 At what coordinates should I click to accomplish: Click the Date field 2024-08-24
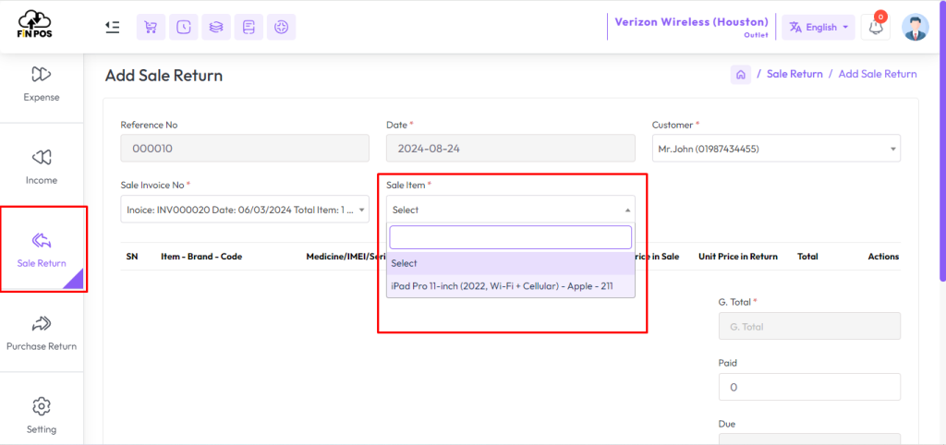(x=510, y=149)
